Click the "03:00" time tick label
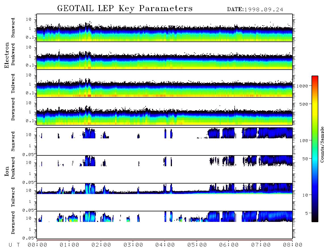This screenshot has width=324, height=250. click(x=133, y=245)
